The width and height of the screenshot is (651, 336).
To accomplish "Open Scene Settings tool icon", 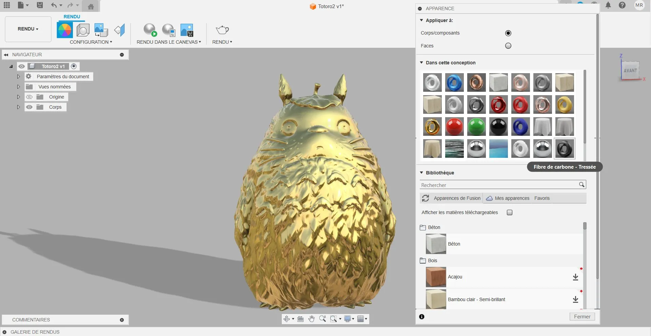I will (83, 30).
